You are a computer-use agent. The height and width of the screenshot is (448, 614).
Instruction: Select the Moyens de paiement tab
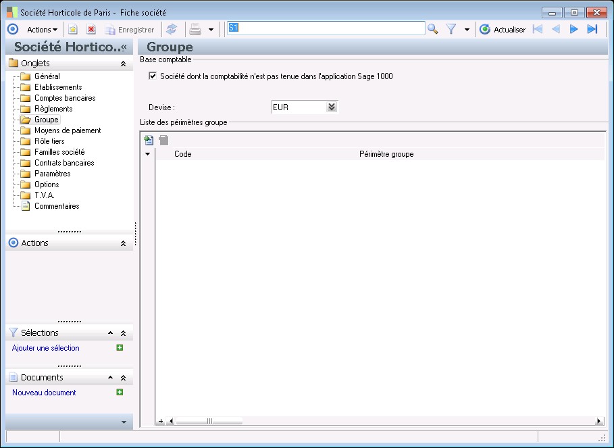point(68,130)
